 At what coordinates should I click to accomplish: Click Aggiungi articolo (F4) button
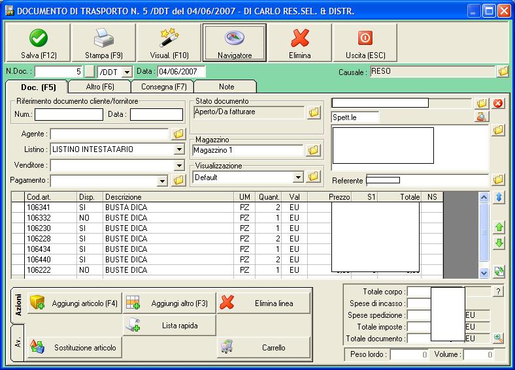pyautogui.click(x=75, y=303)
